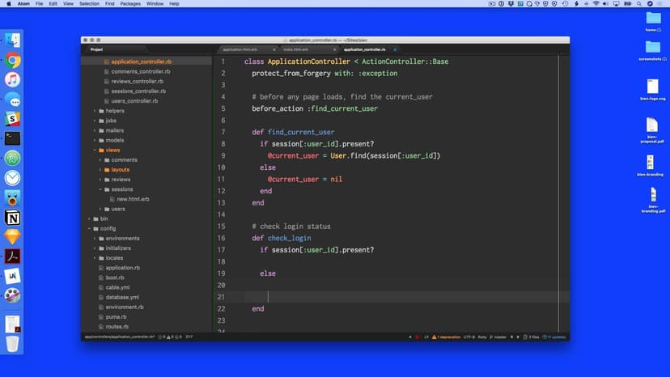Click the 11 updates button
The height and width of the screenshot is (377, 670).
click(x=557, y=337)
